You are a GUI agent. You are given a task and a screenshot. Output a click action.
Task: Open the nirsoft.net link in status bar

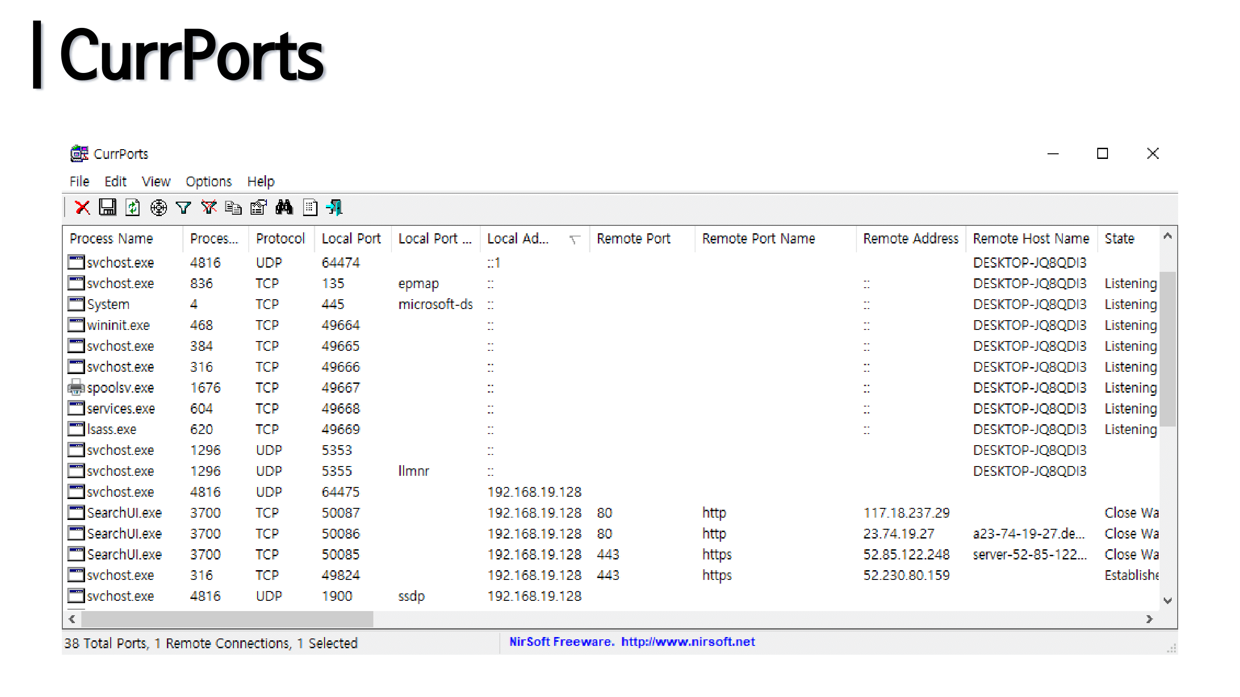coord(688,642)
